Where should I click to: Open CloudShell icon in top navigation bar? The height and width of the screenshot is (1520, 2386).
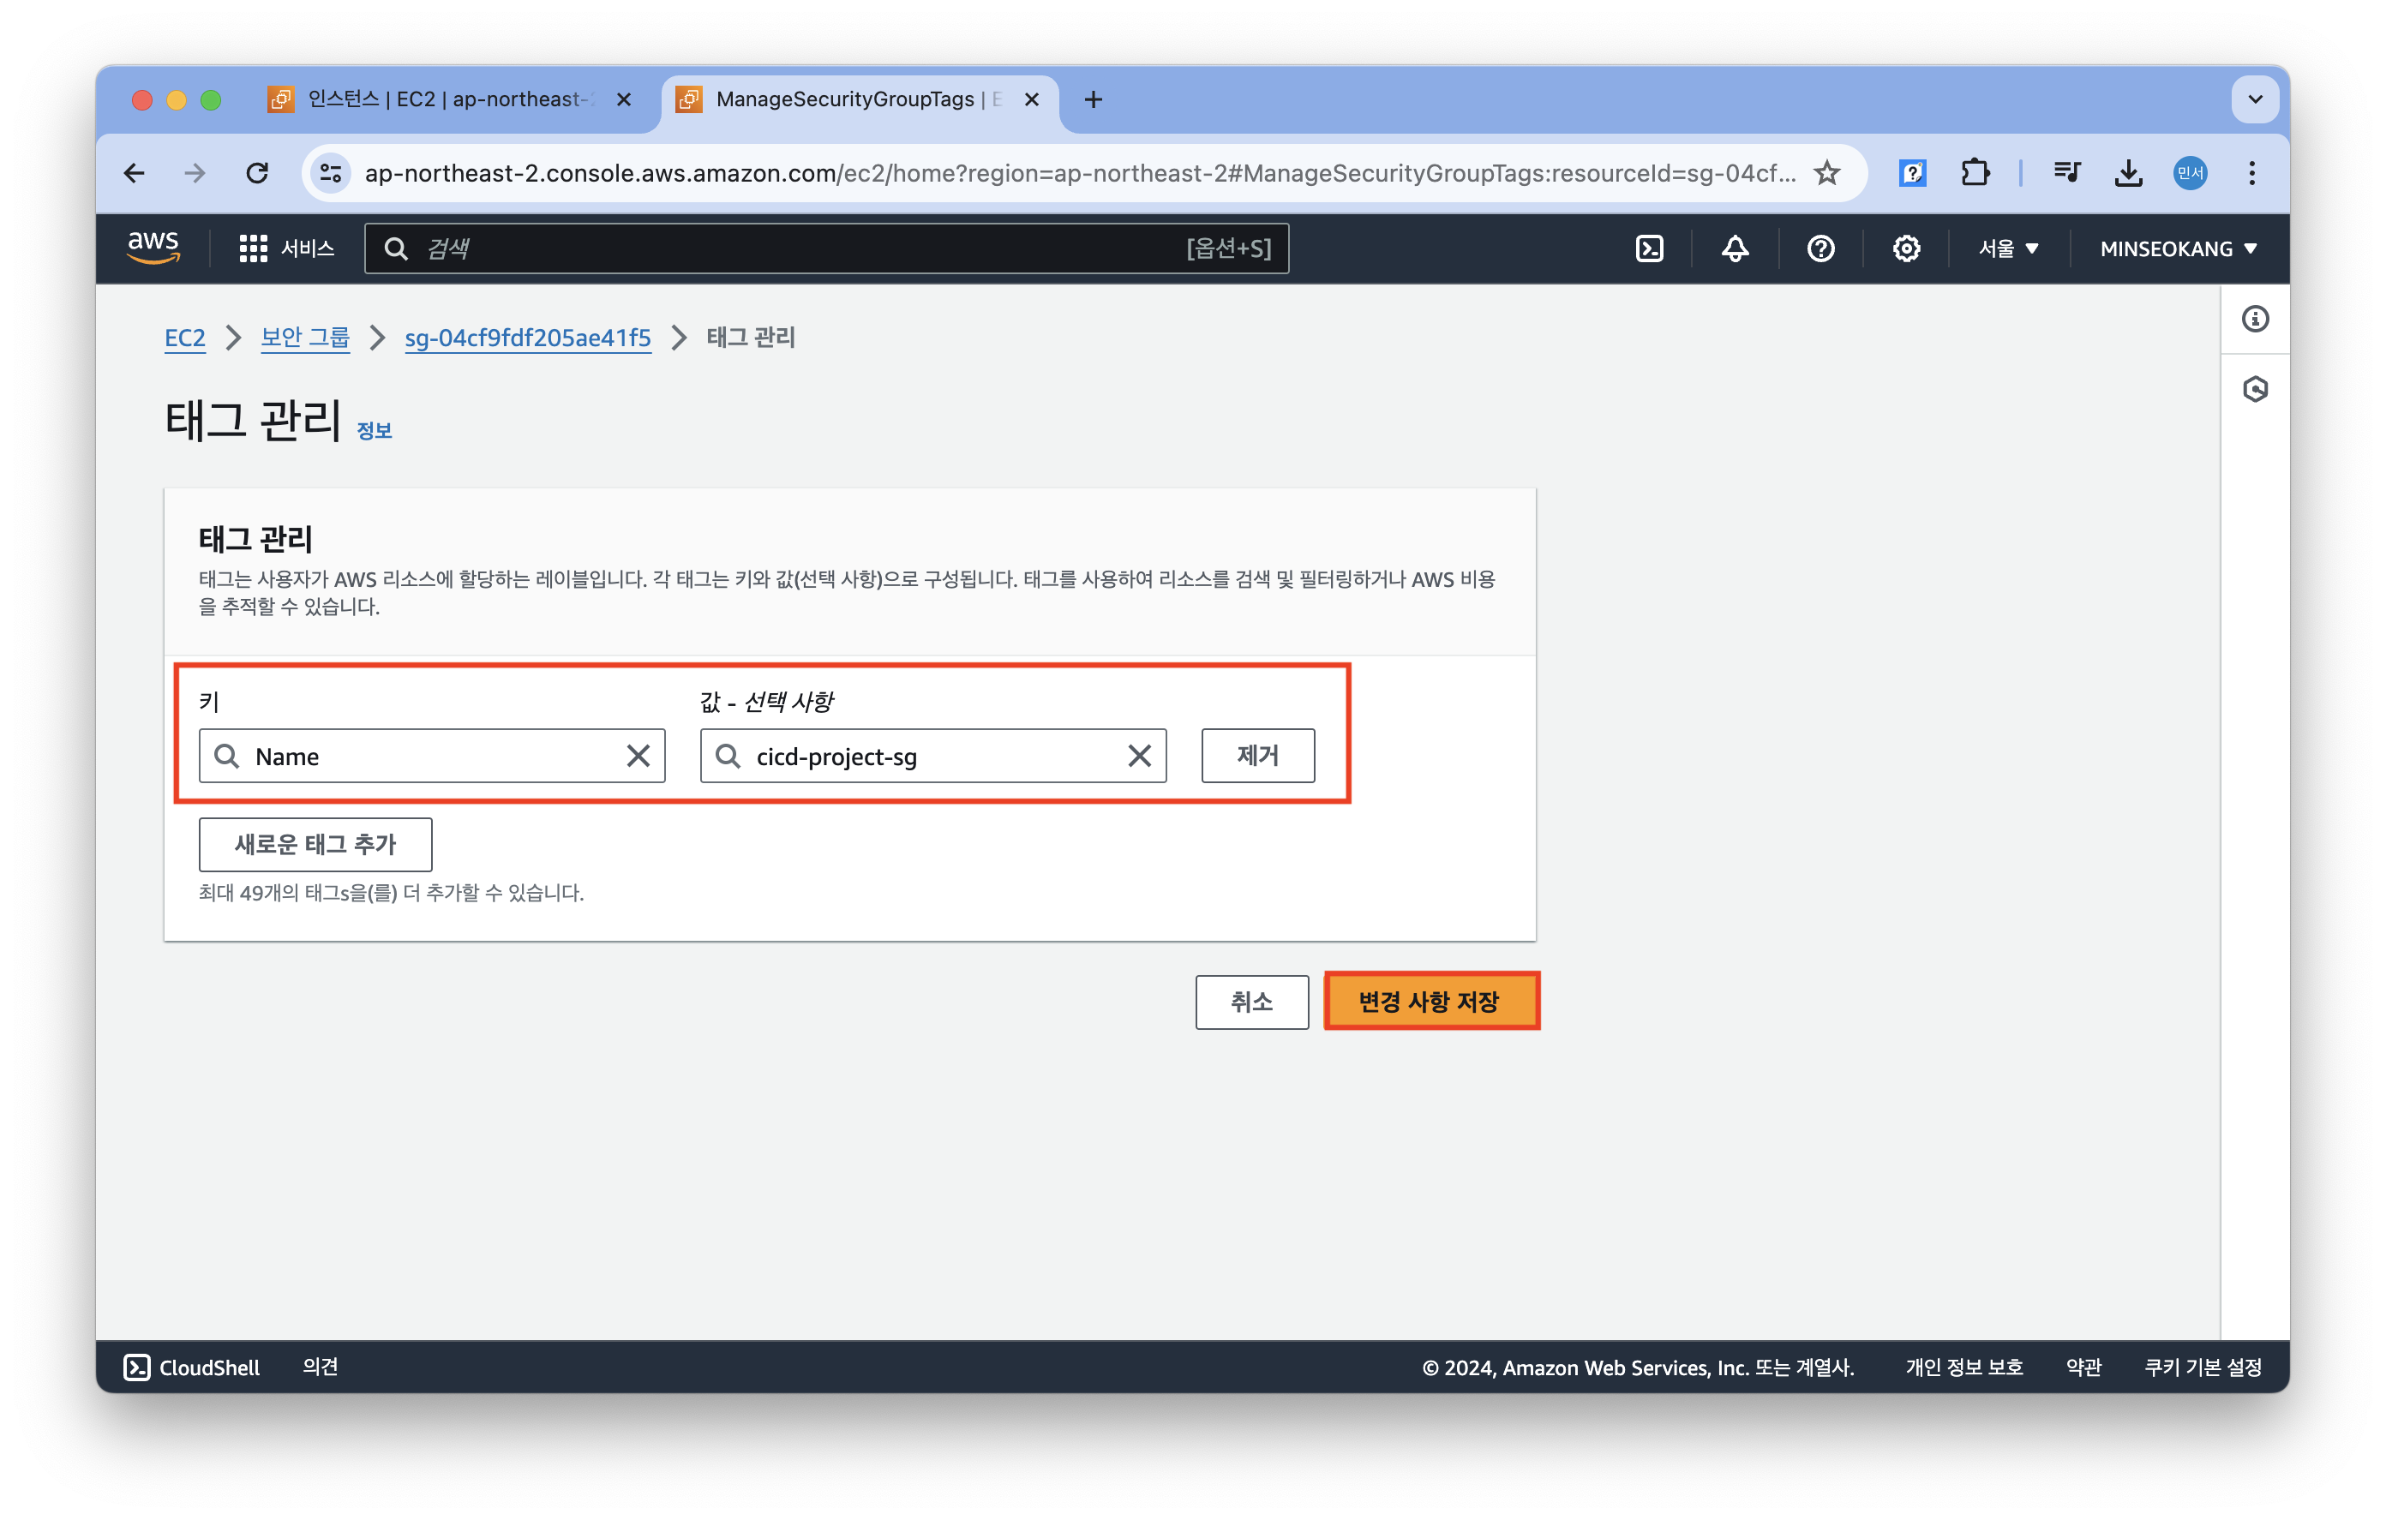pyautogui.click(x=1649, y=248)
